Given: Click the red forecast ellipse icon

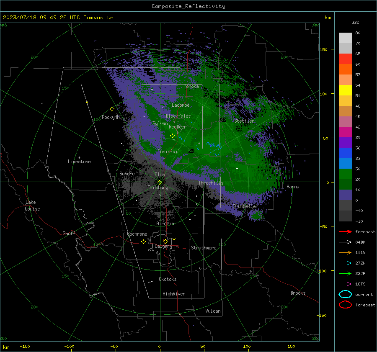Looking at the screenshot, I should click(x=345, y=305).
